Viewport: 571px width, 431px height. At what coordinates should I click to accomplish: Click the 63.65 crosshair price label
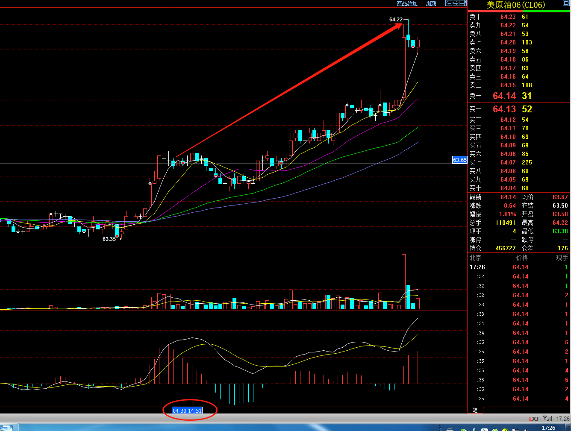[460, 160]
